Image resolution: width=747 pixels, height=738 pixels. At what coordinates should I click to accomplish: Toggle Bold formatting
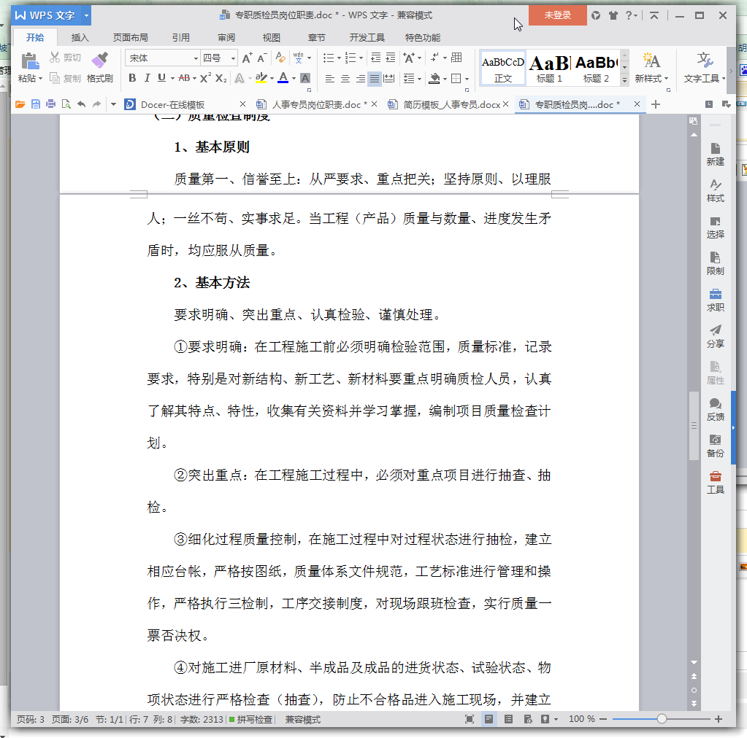tap(132, 78)
